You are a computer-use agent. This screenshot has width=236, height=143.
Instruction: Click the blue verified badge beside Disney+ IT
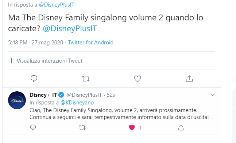click(x=61, y=95)
